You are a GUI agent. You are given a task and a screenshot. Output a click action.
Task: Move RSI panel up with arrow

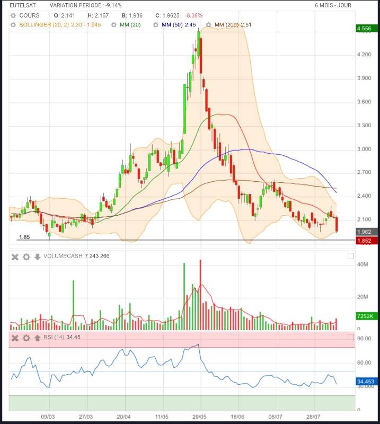point(37,338)
